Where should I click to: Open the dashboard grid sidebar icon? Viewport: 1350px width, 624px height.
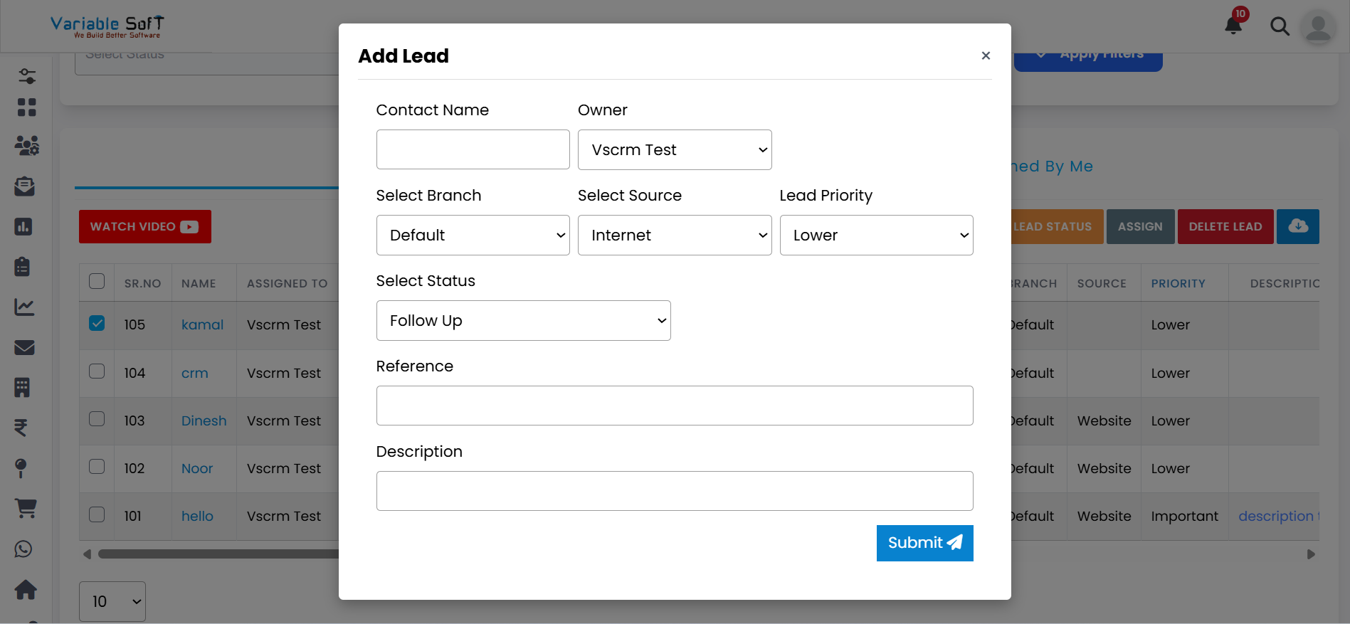[26, 107]
